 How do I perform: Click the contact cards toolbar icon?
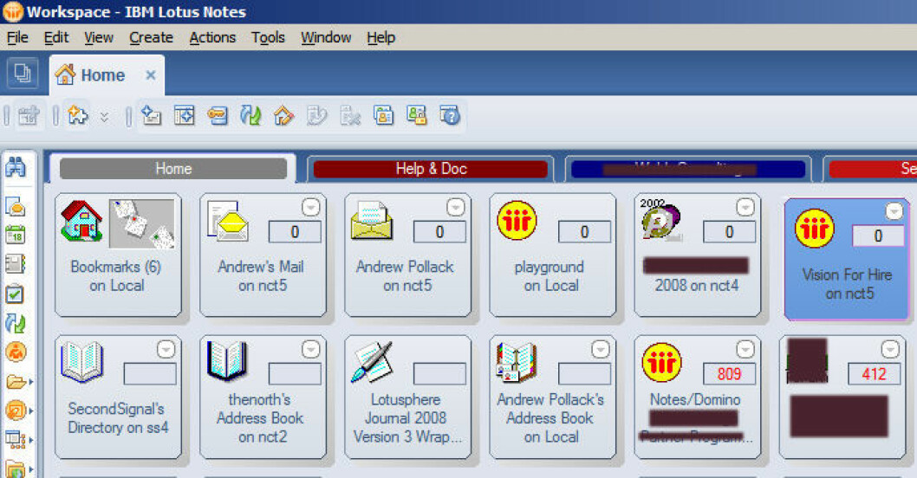pos(384,115)
